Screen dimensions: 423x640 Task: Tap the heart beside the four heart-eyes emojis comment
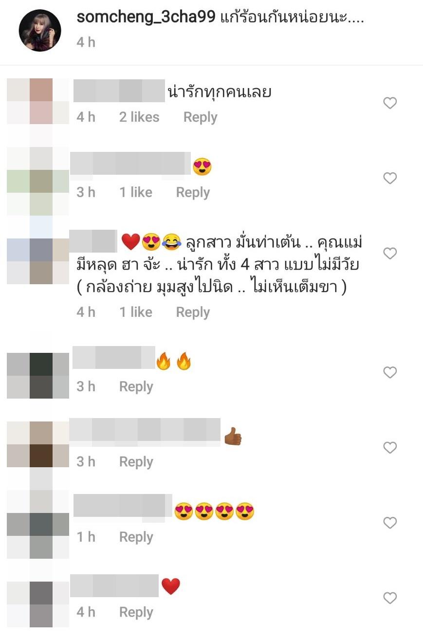click(x=390, y=523)
